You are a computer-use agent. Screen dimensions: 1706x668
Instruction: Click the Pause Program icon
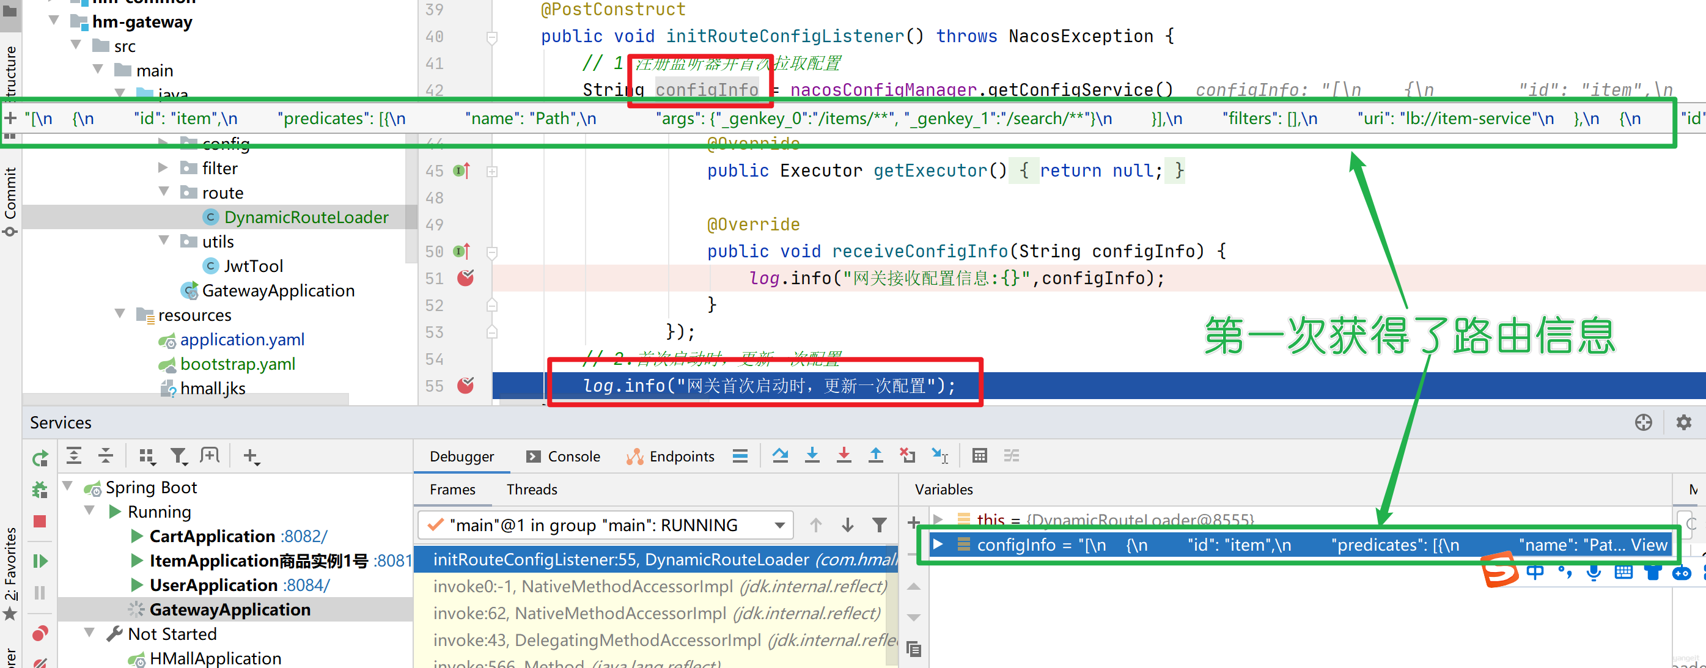point(40,593)
